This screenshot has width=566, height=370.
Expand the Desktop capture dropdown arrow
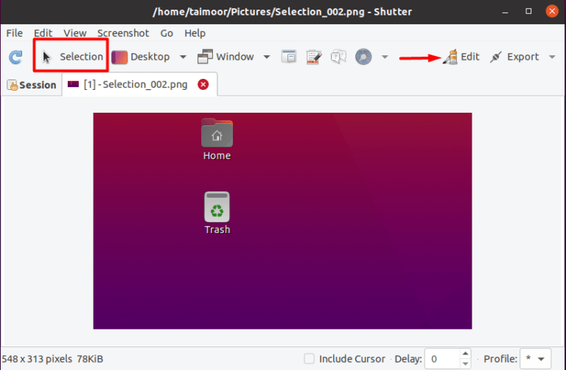point(184,57)
